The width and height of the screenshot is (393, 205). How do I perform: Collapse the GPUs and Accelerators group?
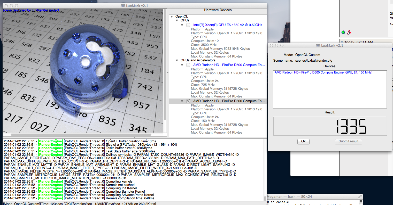[177, 60]
